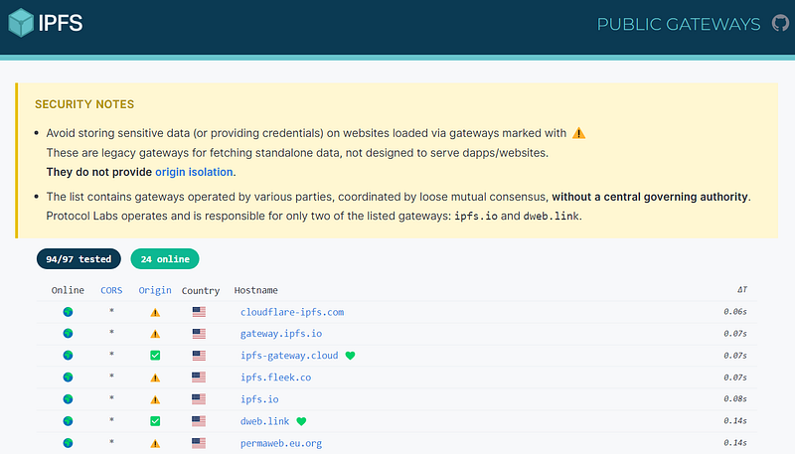Click online globe icon for cloudflare-ipfs.com

click(68, 312)
